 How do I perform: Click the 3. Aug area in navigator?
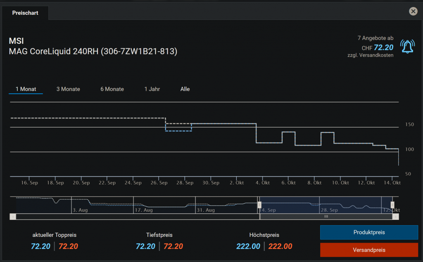pos(80,210)
